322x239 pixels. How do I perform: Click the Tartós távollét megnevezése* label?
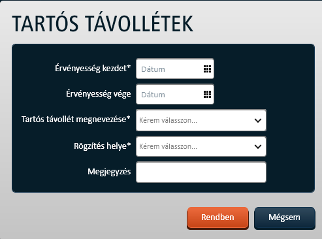[76, 119]
